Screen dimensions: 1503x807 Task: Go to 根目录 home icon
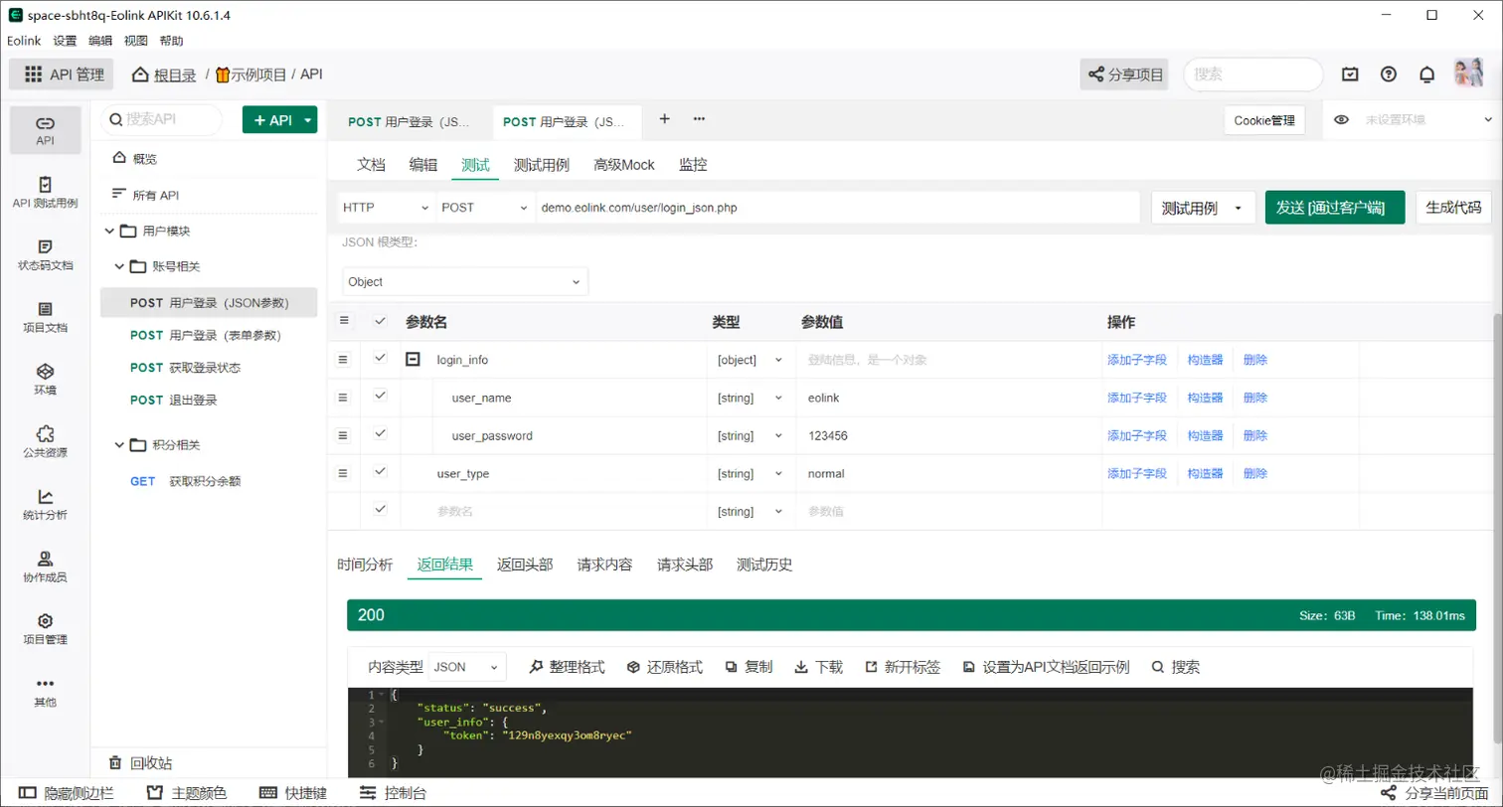(x=140, y=75)
